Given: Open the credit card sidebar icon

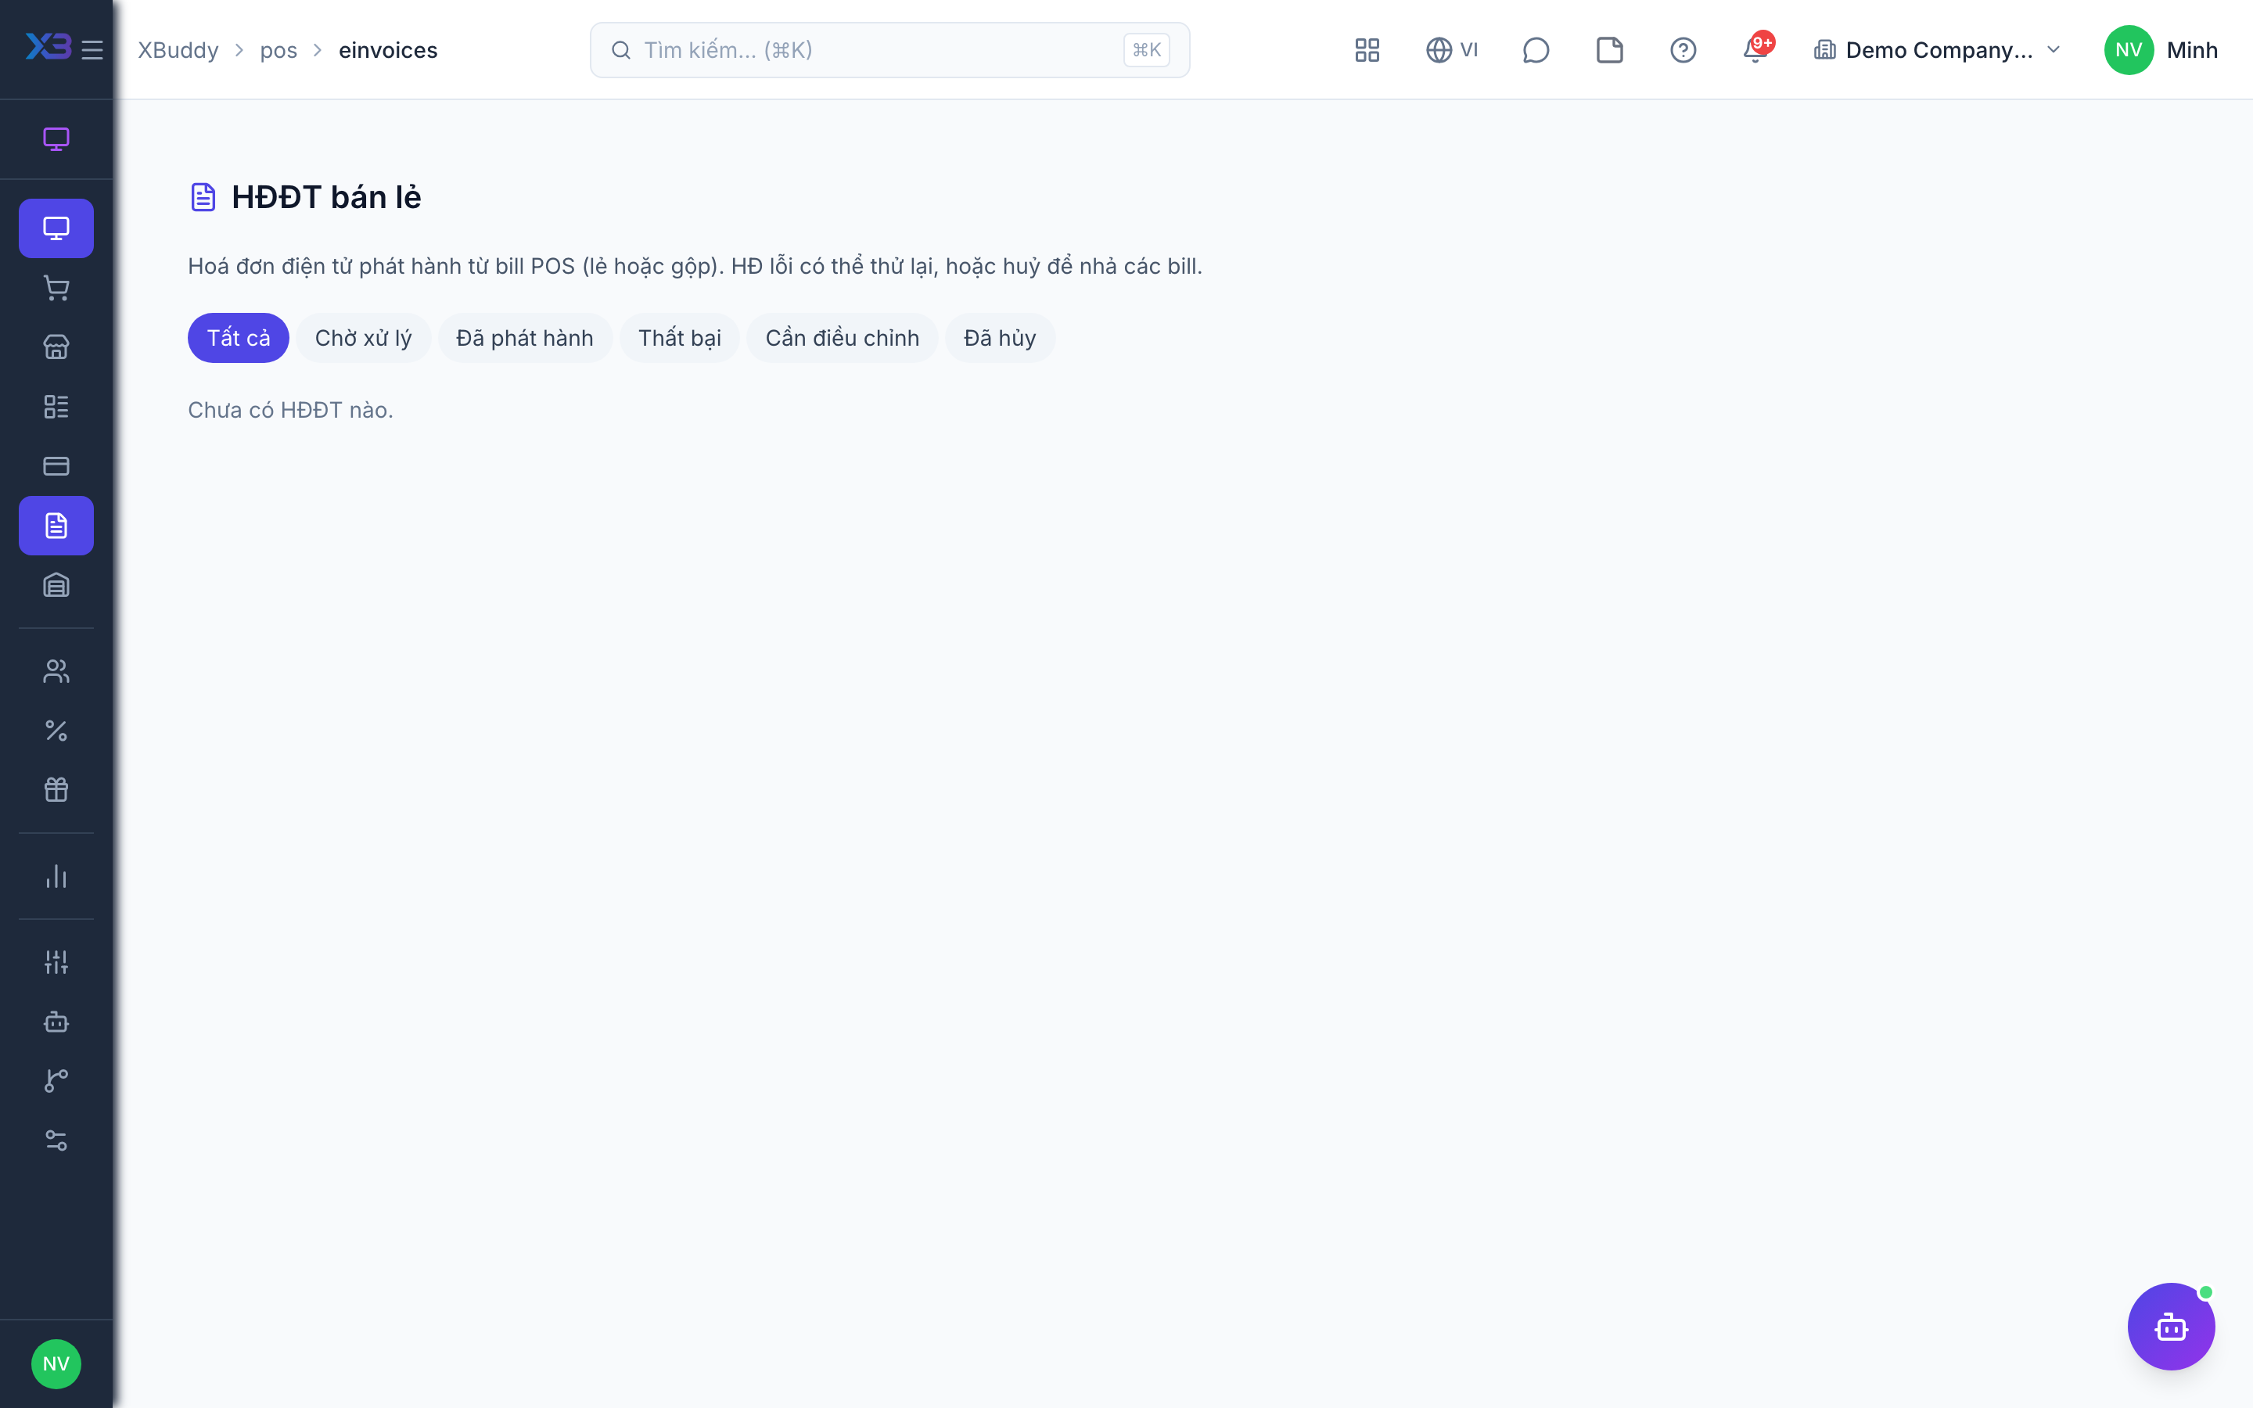Looking at the screenshot, I should pos(56,466).
